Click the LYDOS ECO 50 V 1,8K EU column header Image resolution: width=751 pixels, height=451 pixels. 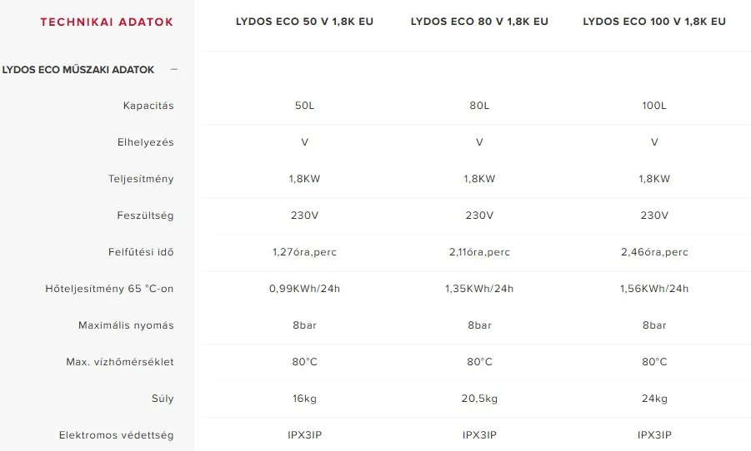(x=304, y=22)
